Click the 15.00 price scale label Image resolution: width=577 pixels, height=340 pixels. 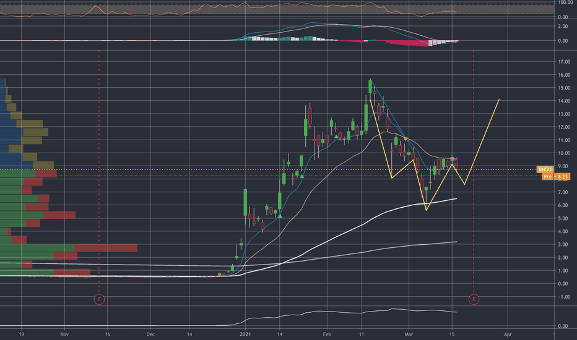click(x=564, y=88)
